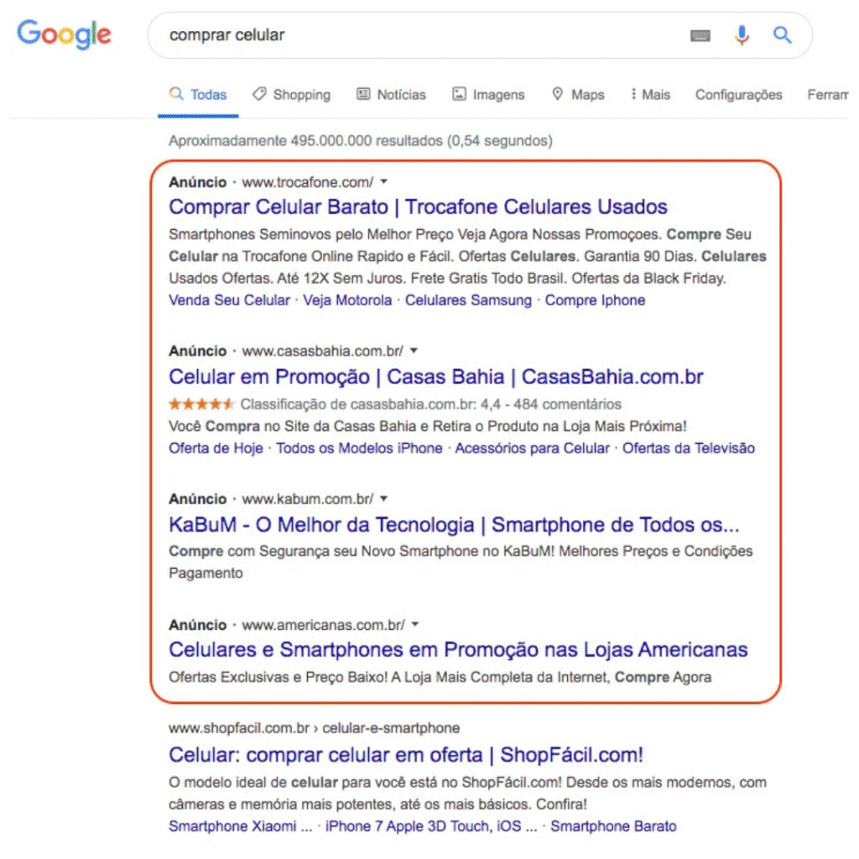
Task: Select the Shopping tag icon
Action: click(261, 94)
